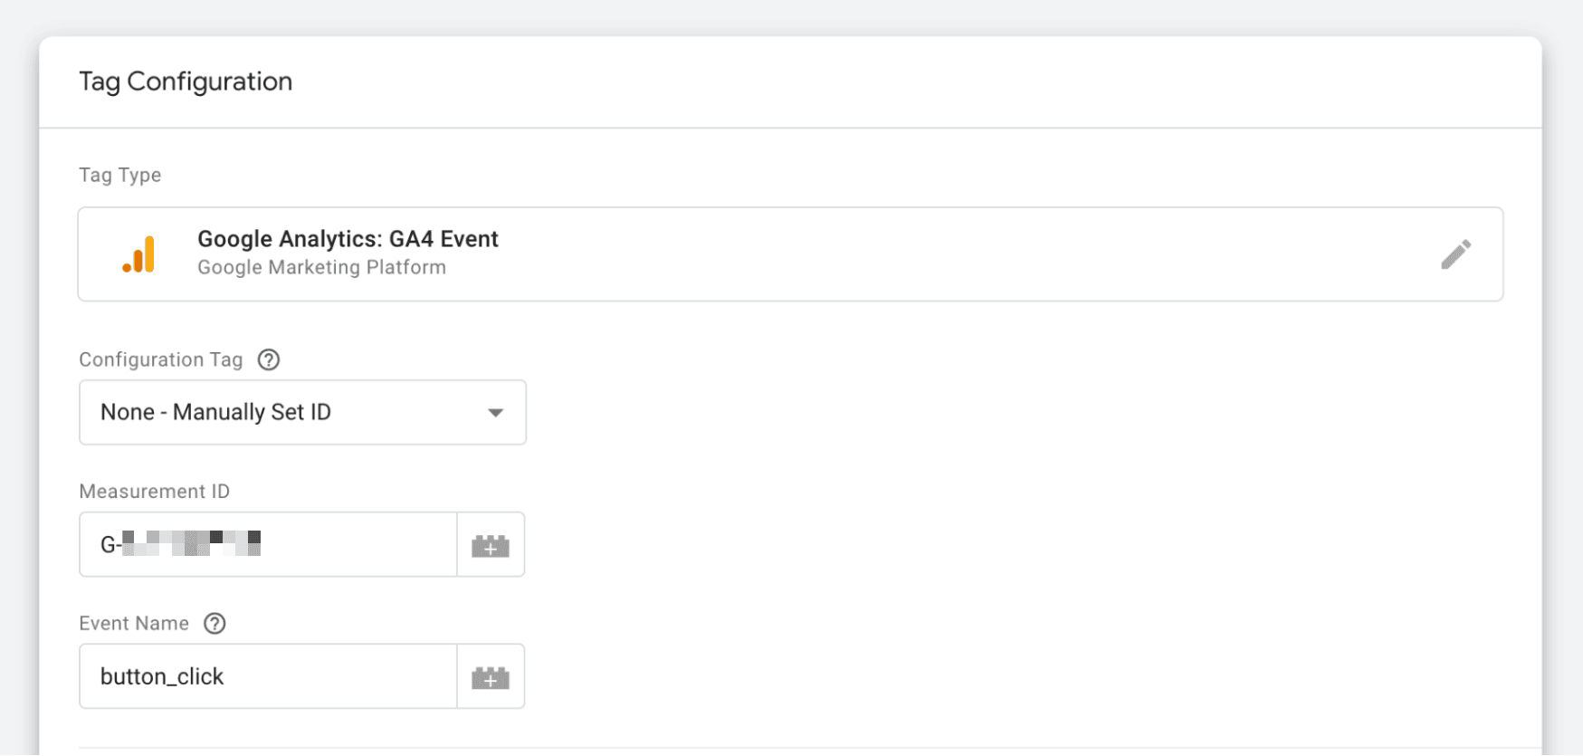
Task: Select the Google Analytics: GA4 Event tag card
Action: [x=634, y=254]
